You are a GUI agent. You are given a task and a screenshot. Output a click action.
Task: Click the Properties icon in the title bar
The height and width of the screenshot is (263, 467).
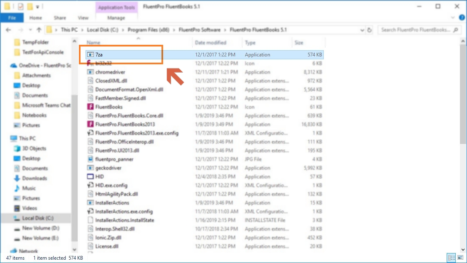pyautogui.click(x=21, y=6)
